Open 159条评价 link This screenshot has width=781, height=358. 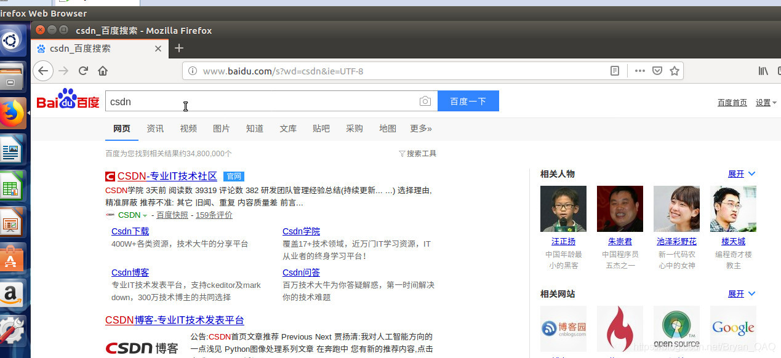(x=214, y=215)
